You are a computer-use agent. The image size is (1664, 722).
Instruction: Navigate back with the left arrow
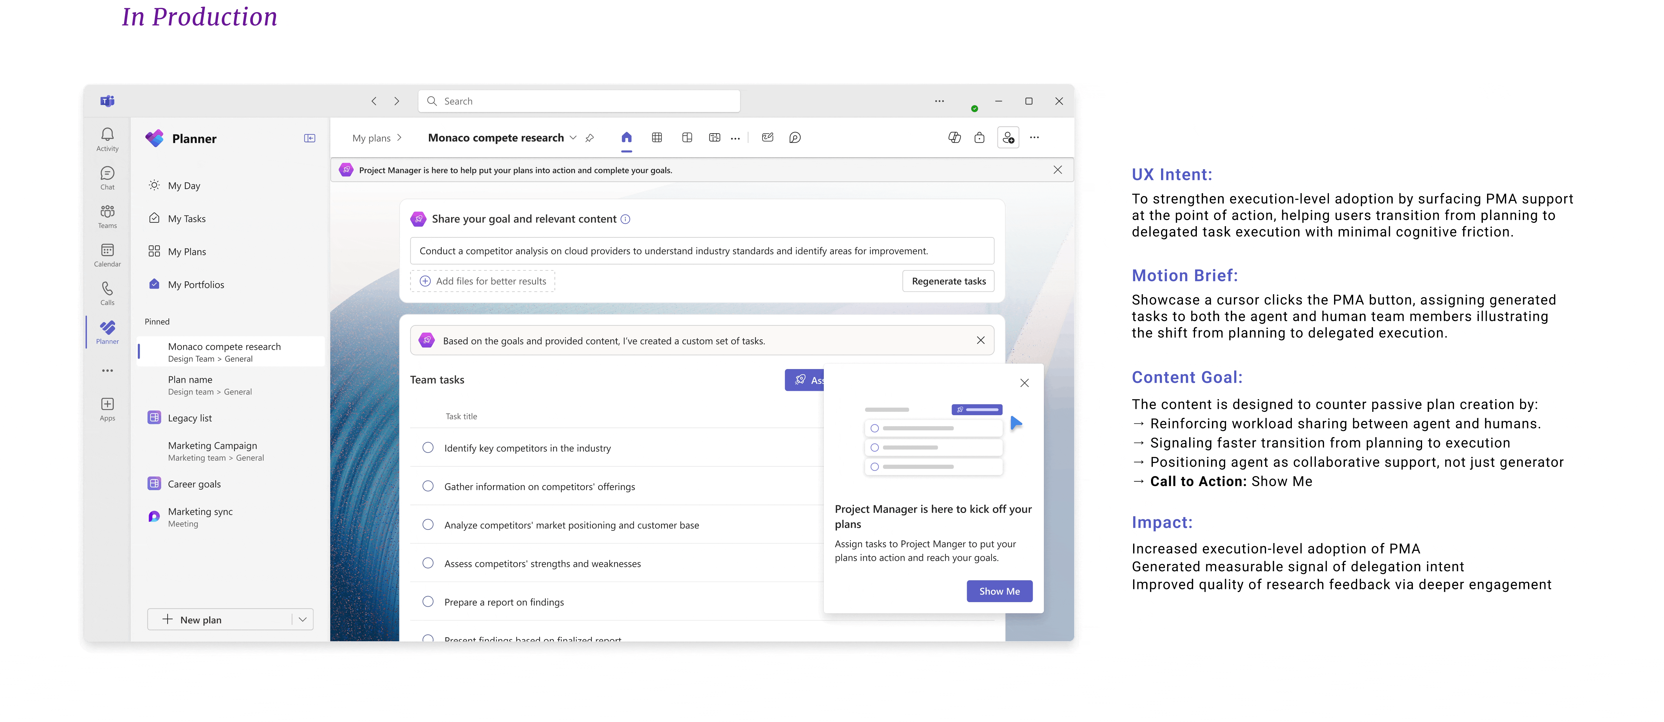pyautogui.click(x=374, y=101)
